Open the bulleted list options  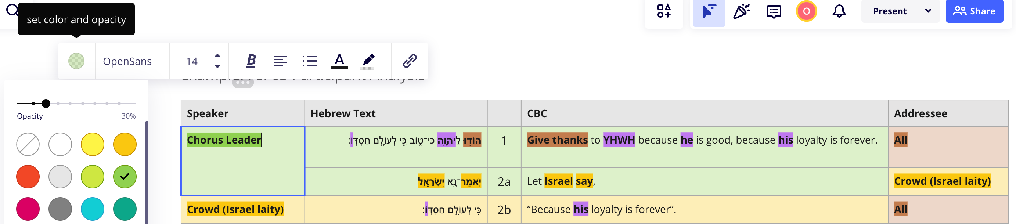310,61
